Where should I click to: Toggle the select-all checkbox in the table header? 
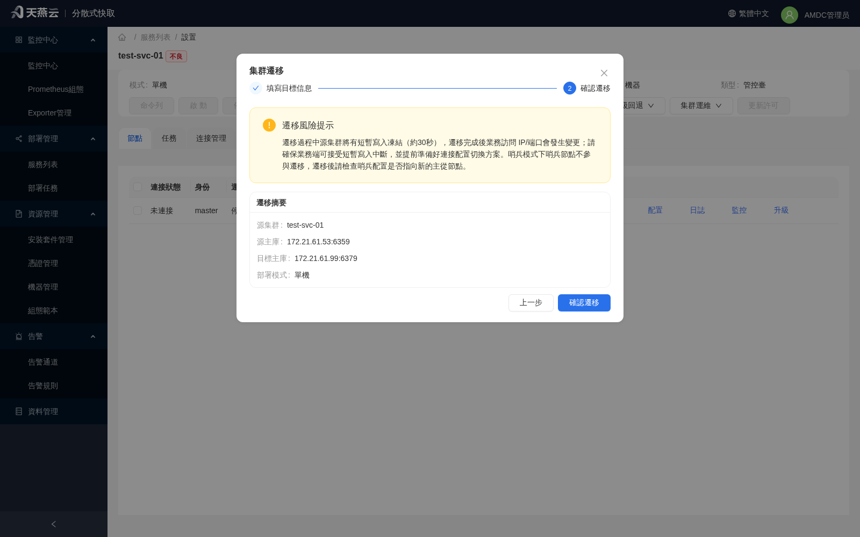(x=138, y=187)
